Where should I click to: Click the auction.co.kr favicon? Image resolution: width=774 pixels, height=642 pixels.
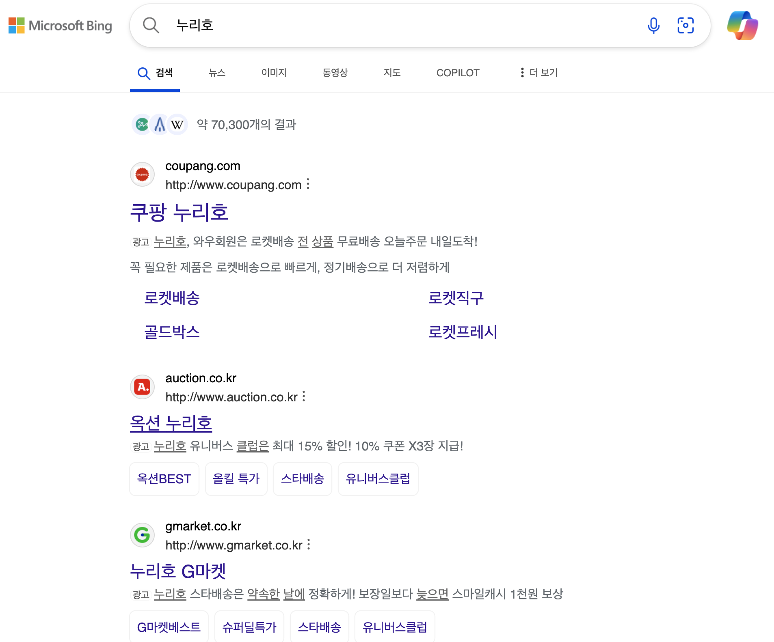point(142,387)
